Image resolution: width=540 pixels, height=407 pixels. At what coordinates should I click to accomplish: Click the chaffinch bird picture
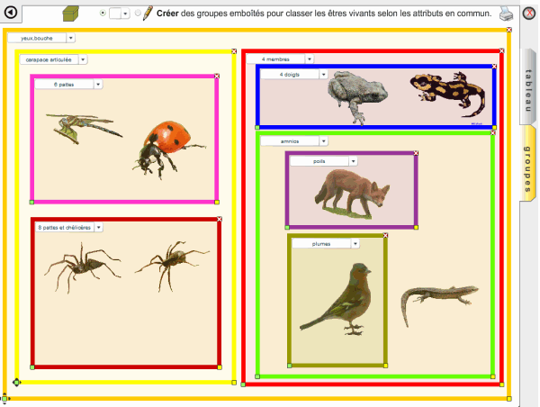[337, 299]
